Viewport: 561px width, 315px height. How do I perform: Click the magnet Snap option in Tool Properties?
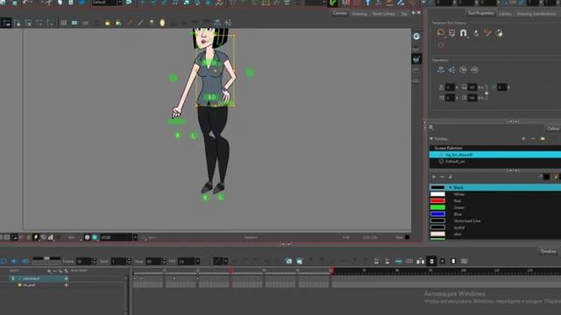464,33
